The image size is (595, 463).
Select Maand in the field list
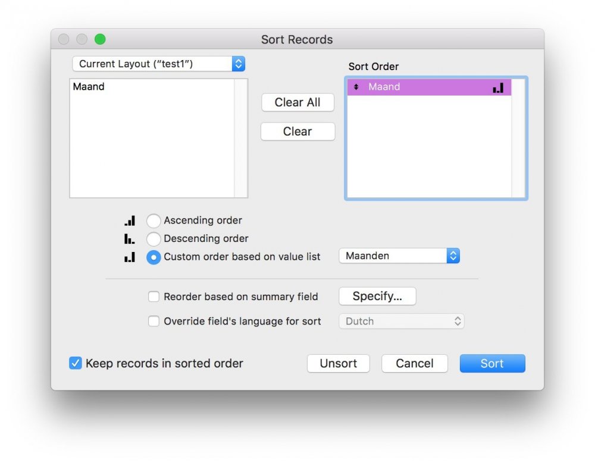tap(89, 87)
